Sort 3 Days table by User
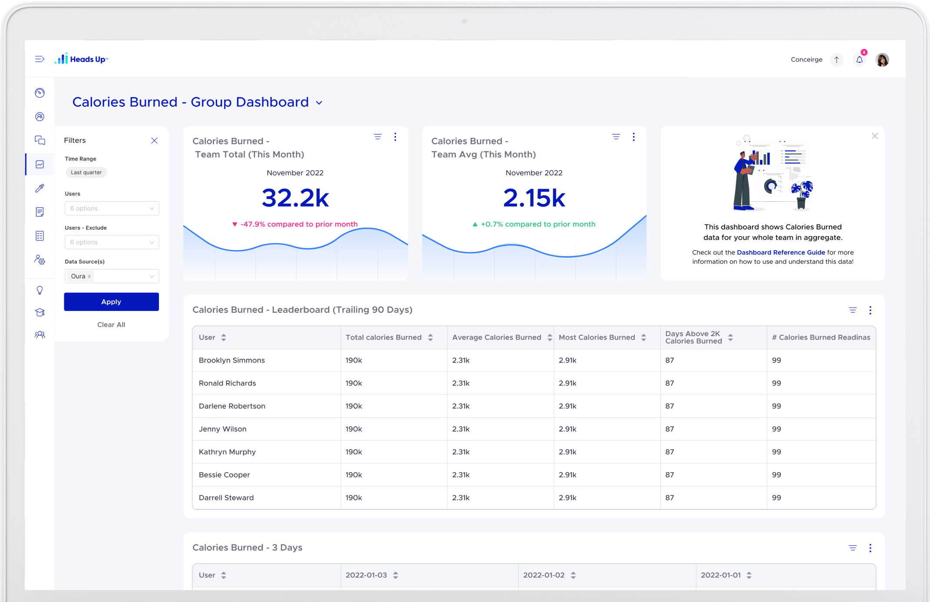Viewport: 930px width, 602px height. [x=224, y=575]
